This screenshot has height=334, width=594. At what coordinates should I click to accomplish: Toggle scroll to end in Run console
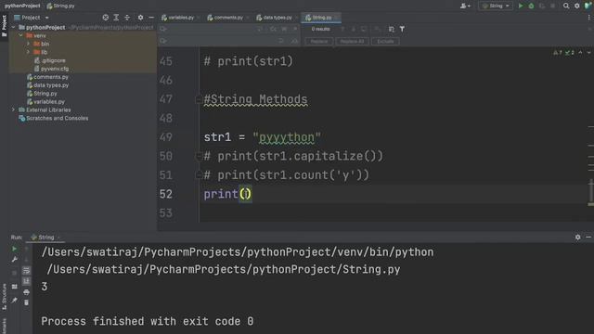[26, 281]
